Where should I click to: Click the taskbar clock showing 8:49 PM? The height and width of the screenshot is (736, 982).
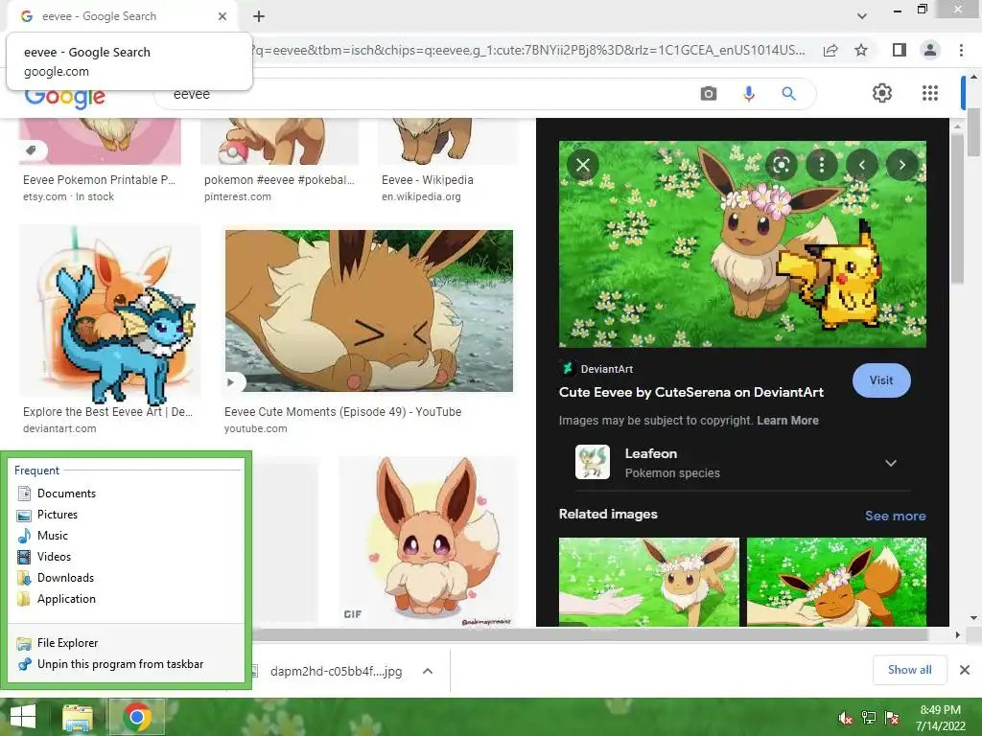(940, 718)
